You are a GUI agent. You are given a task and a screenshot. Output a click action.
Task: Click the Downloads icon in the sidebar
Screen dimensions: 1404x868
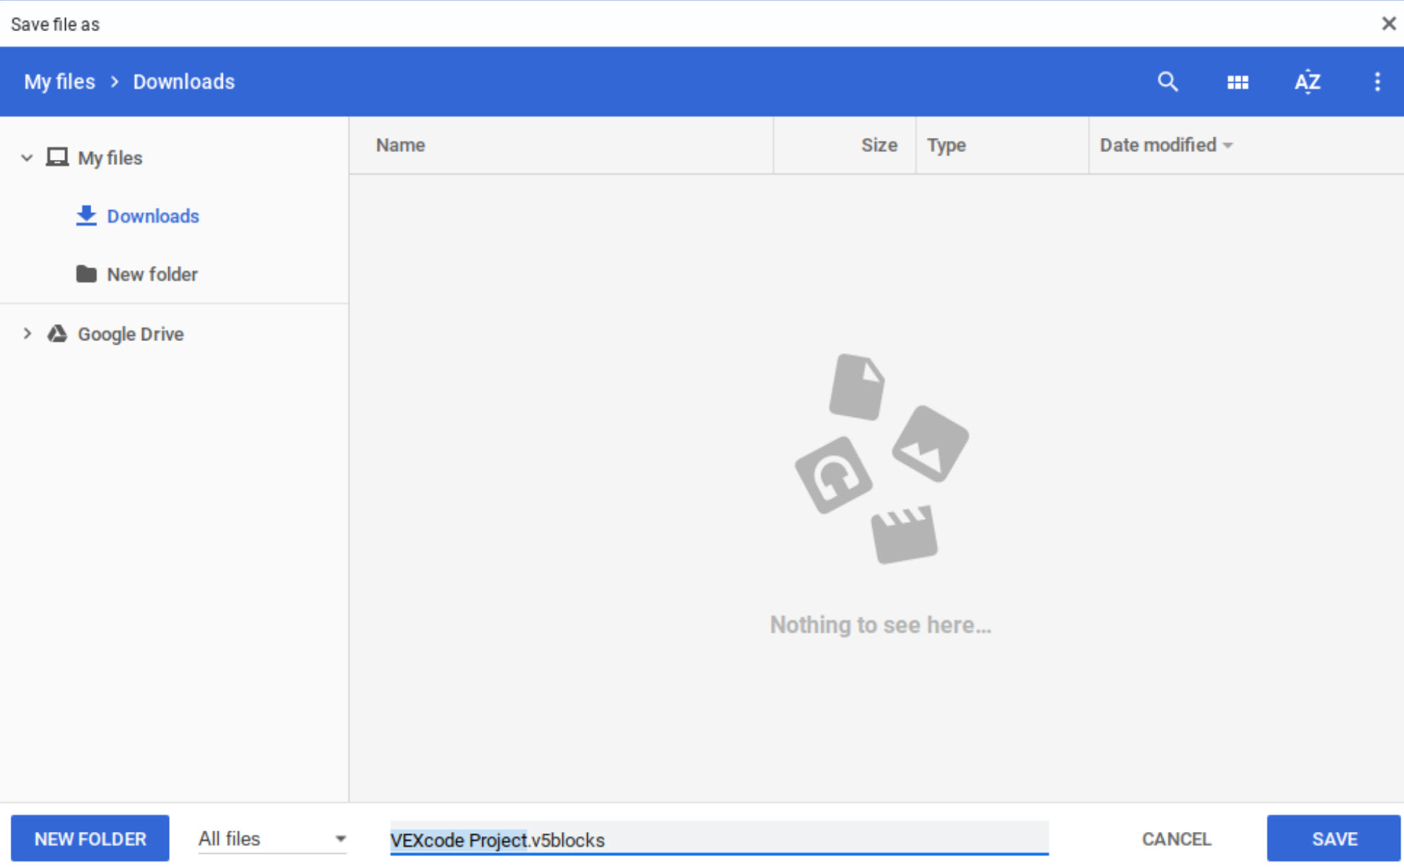coord(86,216)
